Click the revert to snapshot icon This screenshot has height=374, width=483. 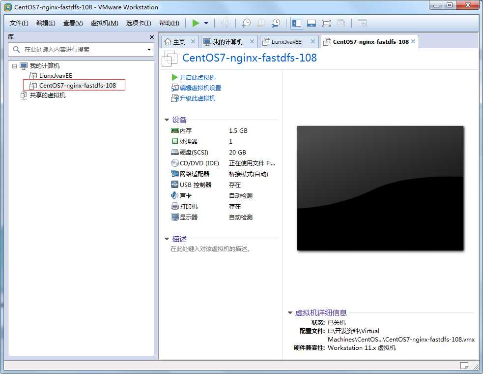(x=261, y=23)
